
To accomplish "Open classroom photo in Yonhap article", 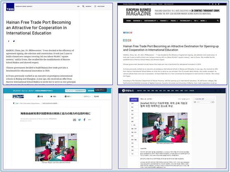I will point(165,127).
